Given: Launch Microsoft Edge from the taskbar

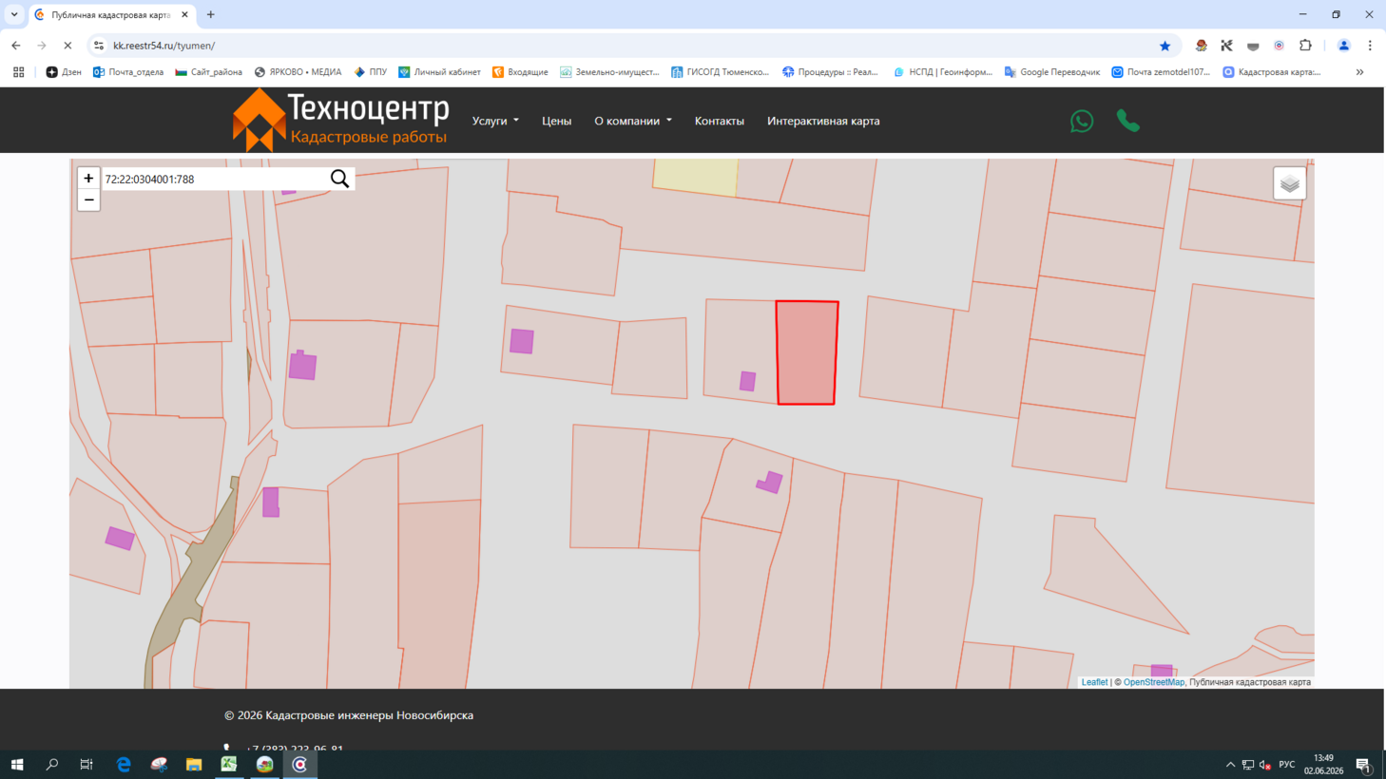Looking at the screenshot, I should click(124, 765).
